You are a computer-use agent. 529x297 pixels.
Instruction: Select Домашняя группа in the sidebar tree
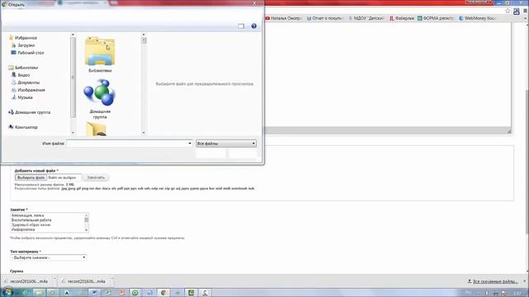(x=32, y=112)
